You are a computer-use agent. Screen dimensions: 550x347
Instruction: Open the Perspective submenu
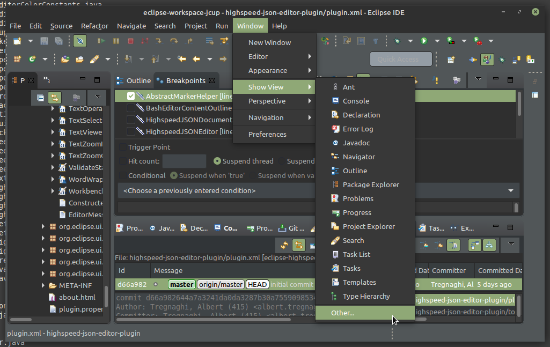275,101
